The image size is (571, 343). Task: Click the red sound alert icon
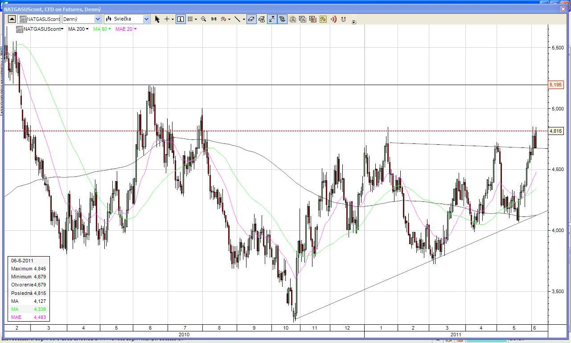click(x=333, y=19)
